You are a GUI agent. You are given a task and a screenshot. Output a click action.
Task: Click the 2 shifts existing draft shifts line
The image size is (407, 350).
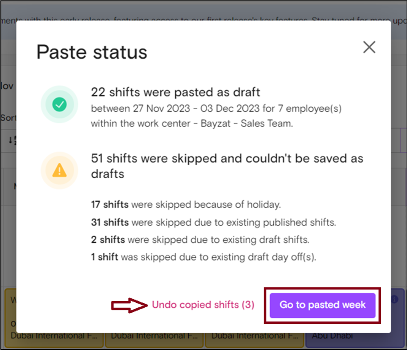(200, 240)
